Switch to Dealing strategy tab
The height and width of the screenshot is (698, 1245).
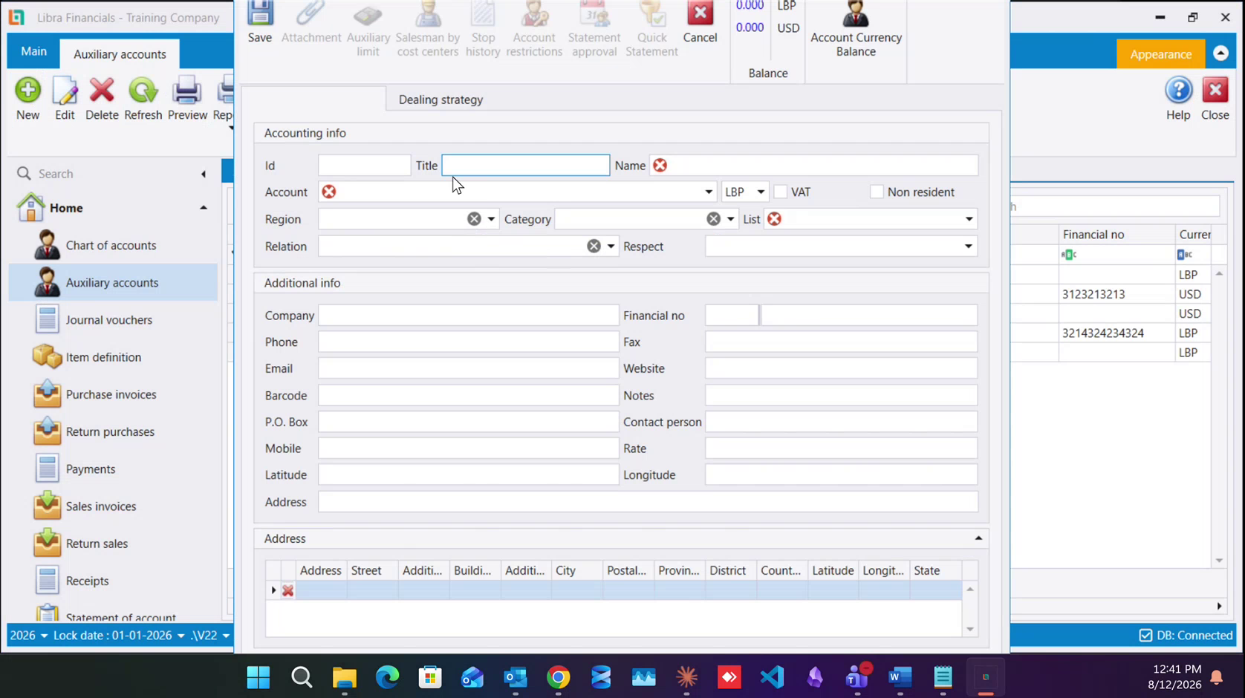click(x=441, y=100)
